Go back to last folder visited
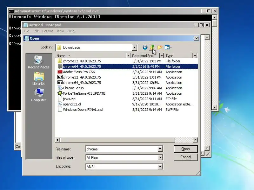 (145, 47)
